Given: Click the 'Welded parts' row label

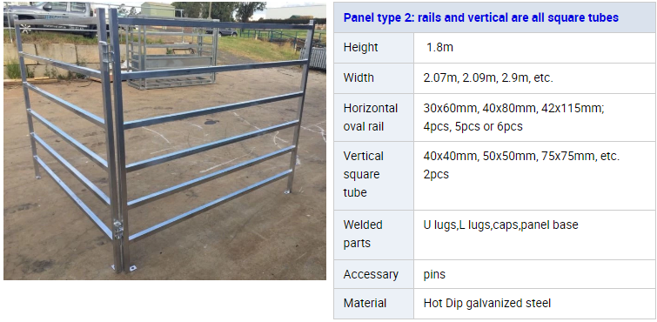Looking at the screenshot, I should tap(363, 234).
